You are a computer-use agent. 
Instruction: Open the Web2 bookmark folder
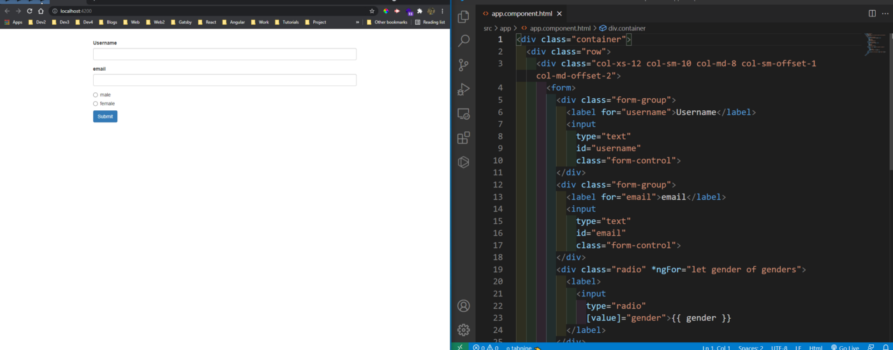point(155,22)
